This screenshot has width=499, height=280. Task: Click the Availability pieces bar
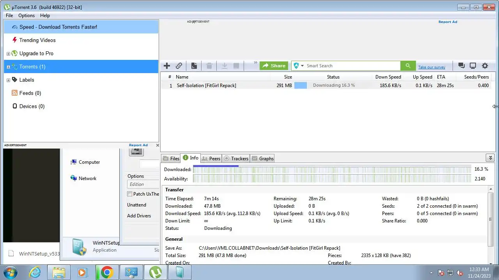coord(332,179)
